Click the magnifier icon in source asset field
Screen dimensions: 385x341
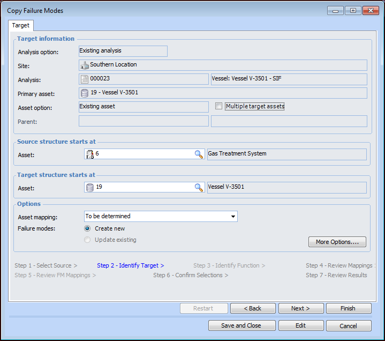coord(199,154)
